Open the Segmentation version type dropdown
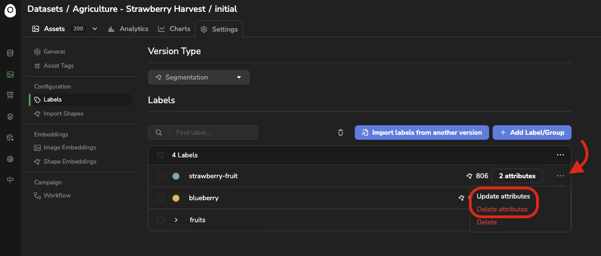This screenshot has width=601, height=256. [199, 77]
